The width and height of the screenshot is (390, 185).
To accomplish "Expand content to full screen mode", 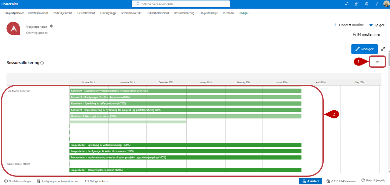I will [383, 49].
